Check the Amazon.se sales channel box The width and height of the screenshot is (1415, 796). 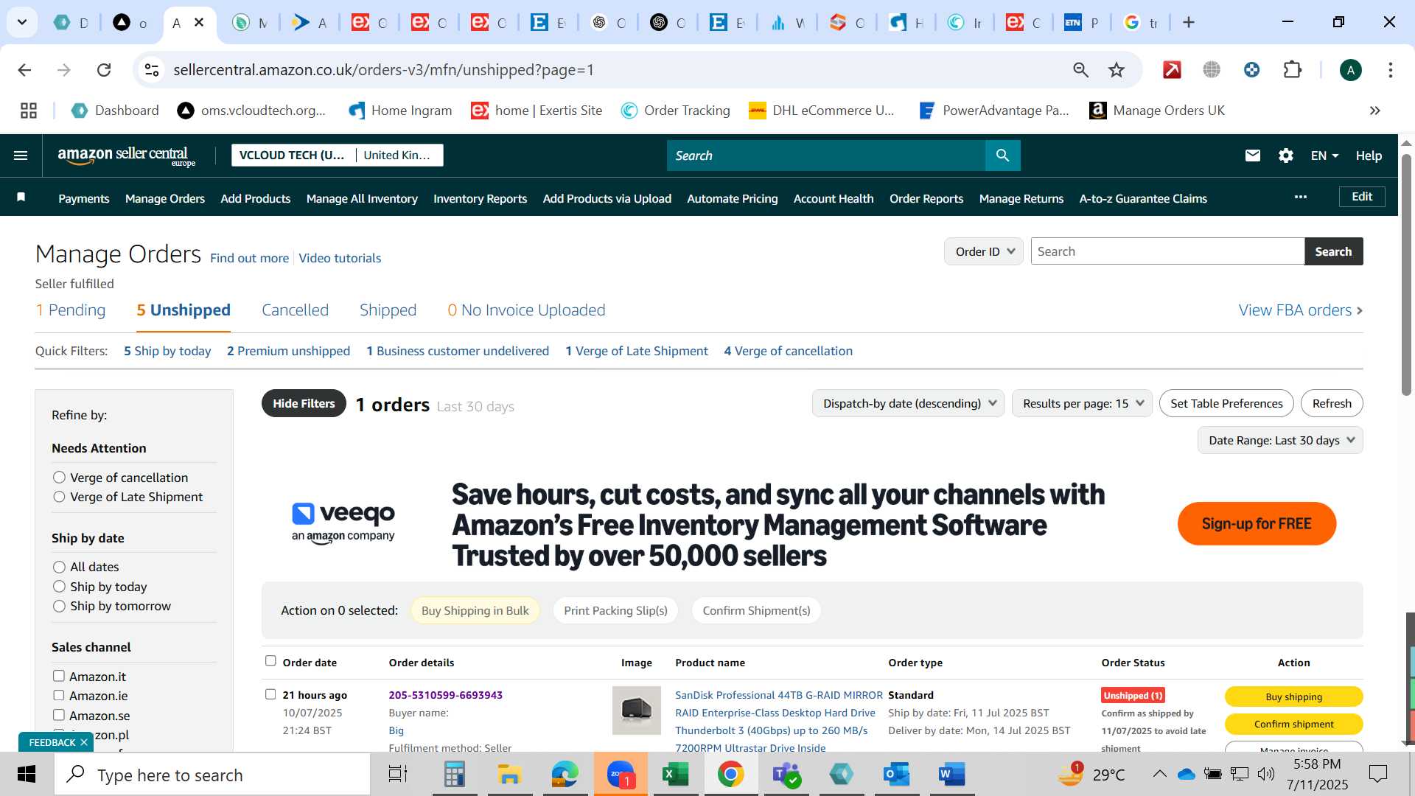59,715
